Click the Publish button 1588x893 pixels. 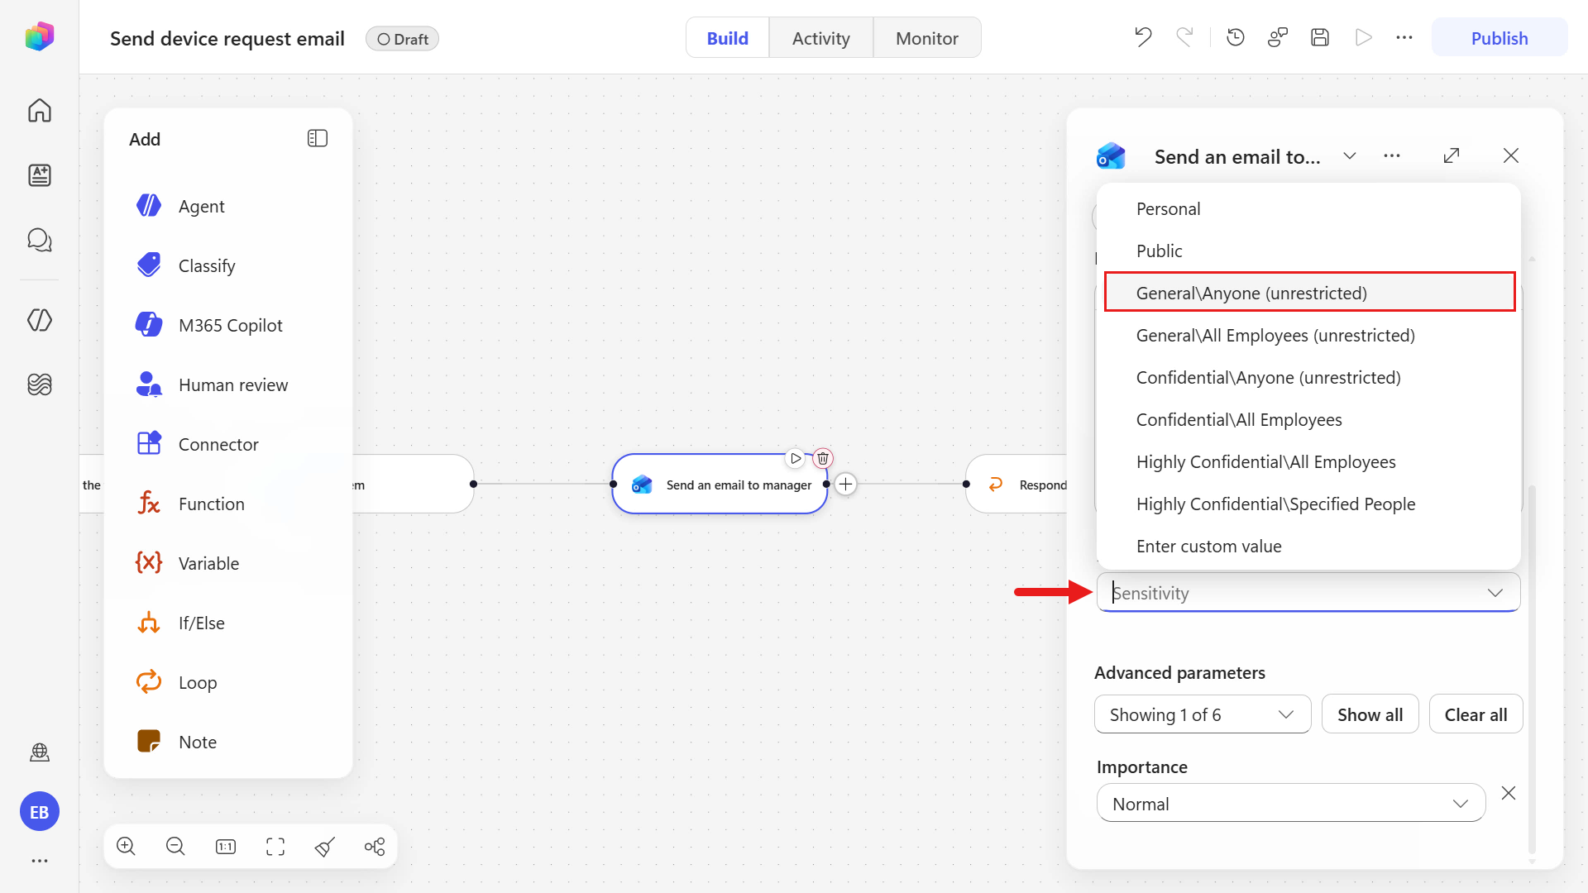tap(1499, 38)
